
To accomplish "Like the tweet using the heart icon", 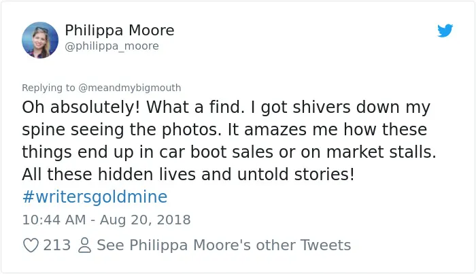I will tap(31, 245).
